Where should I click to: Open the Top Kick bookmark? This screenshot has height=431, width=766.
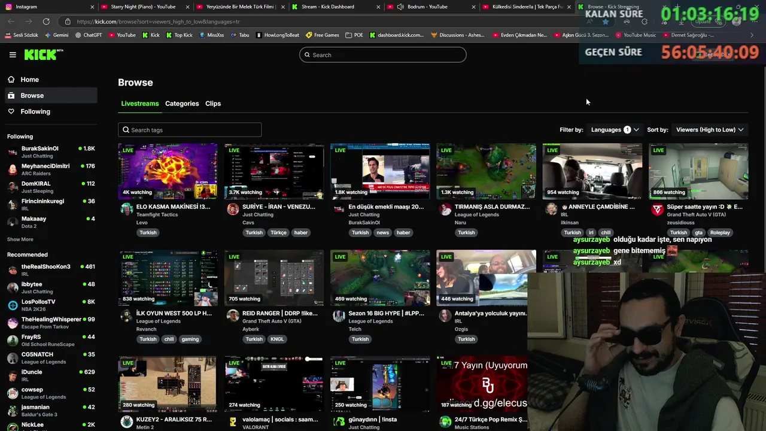tap(179, 35)
